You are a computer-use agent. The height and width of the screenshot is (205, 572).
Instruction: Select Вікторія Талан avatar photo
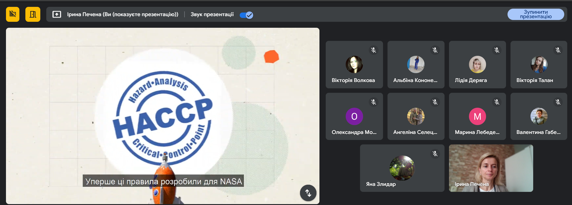point(539,64)
